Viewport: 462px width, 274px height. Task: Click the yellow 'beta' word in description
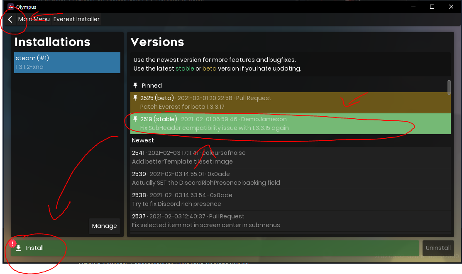pos(210,68)
